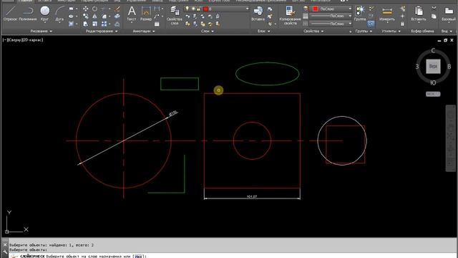Click Верх face on the ViewCube
Viewport: 458px width, 258px height.
tap(433, 67)
